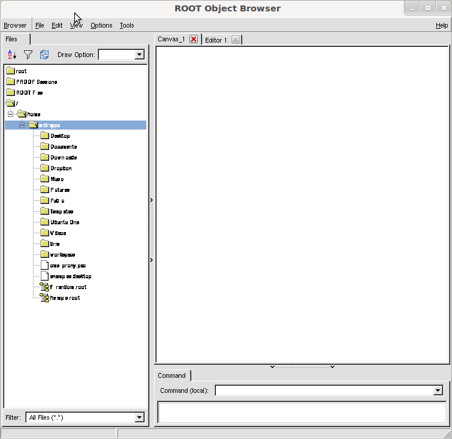Switch to the Editor 1 tab
Screen dimensions: 452x439
(x=216, y=40)
